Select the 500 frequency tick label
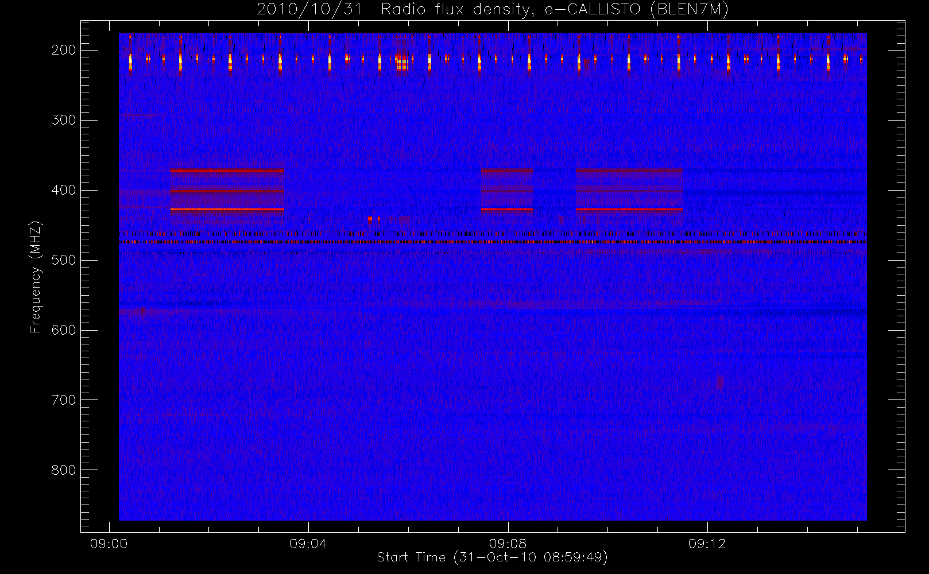Image resolution: width=929 pixels, height=574 pixels. 64,260
